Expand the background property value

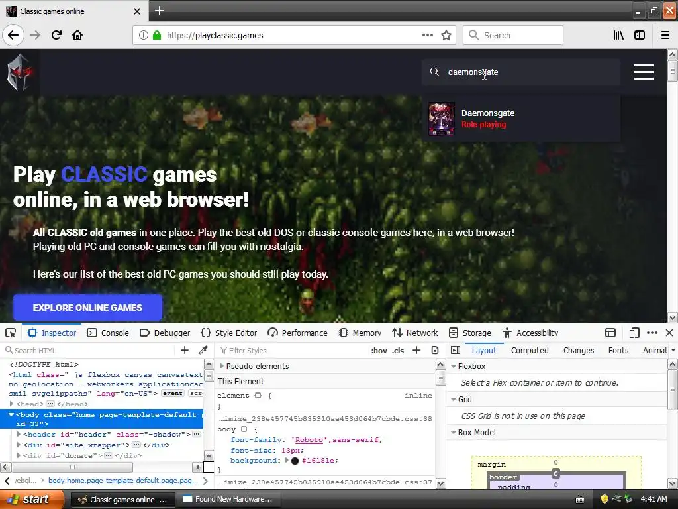[286, 461]
